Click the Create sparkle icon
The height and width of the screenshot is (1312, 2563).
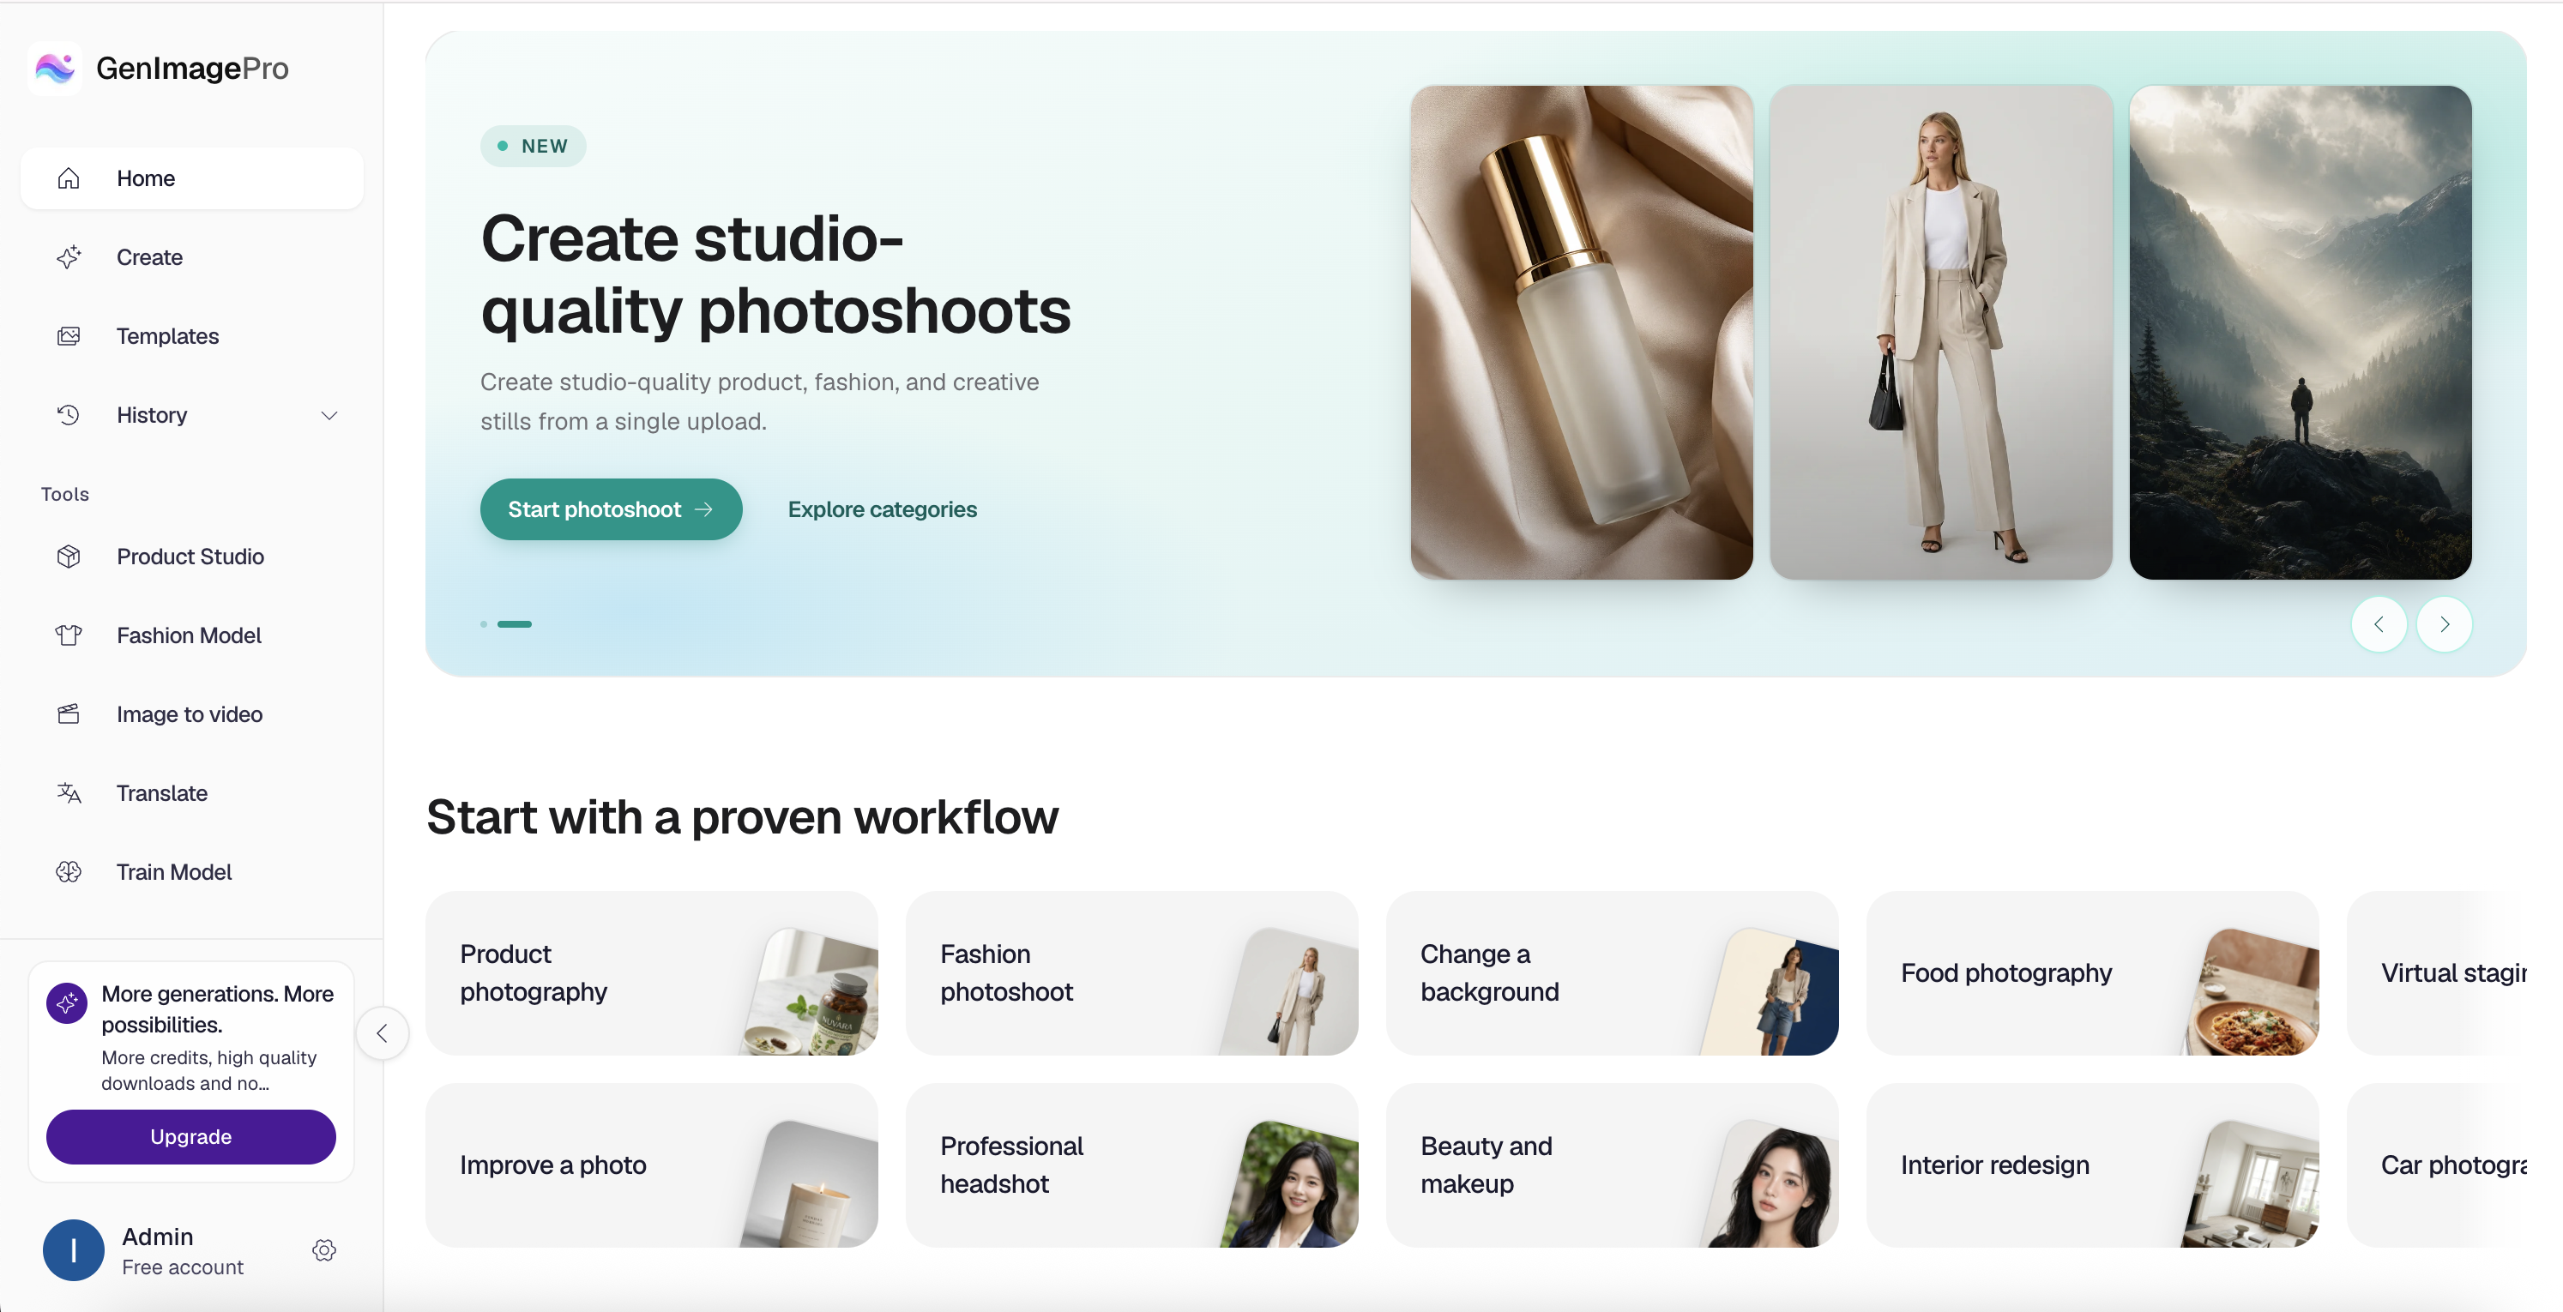coord(69,257)
